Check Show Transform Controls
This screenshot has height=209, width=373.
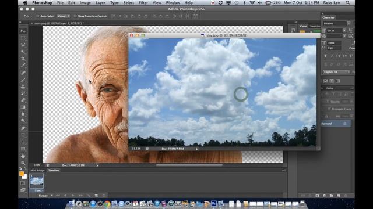point(75,16)
